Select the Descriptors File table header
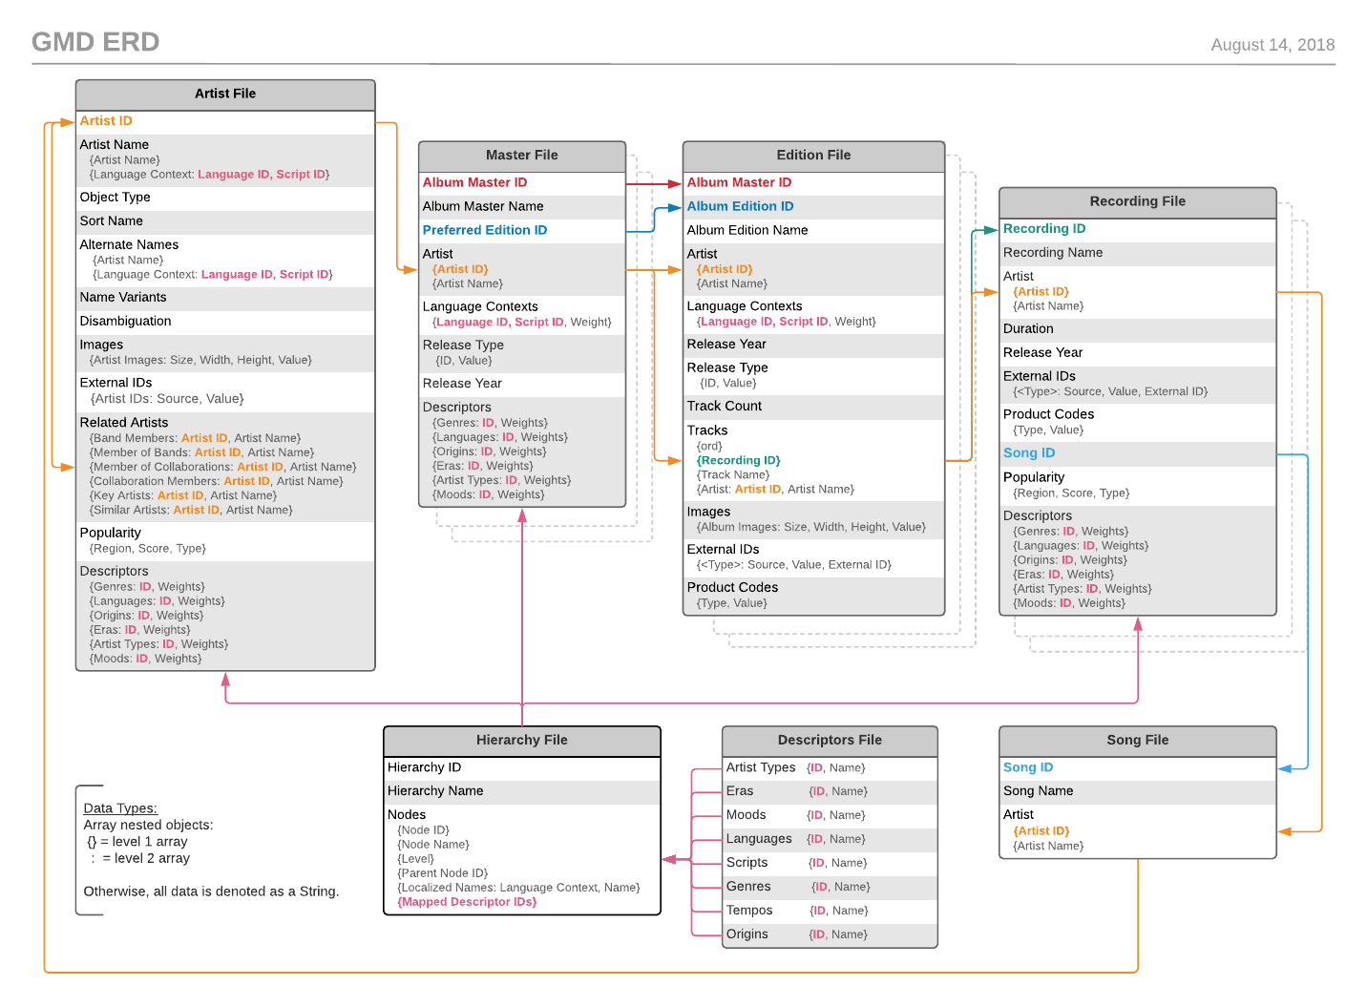 830,740
